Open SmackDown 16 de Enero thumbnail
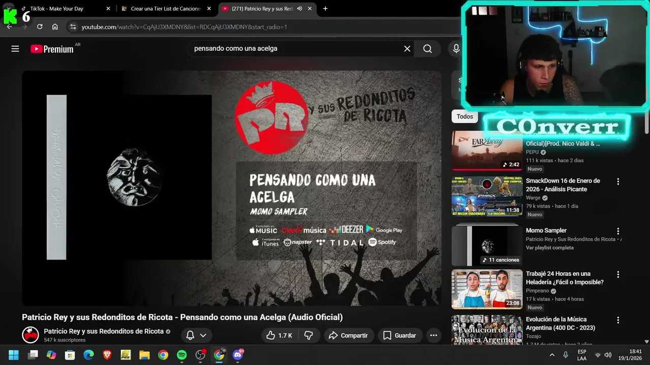 click(x=487, y=196)
